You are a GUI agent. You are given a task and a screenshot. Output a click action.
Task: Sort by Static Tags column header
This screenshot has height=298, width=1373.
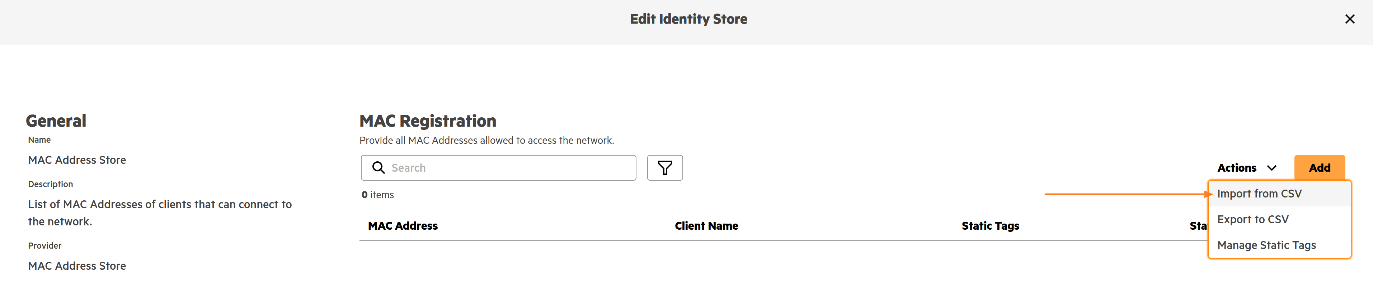click(990, 226)
